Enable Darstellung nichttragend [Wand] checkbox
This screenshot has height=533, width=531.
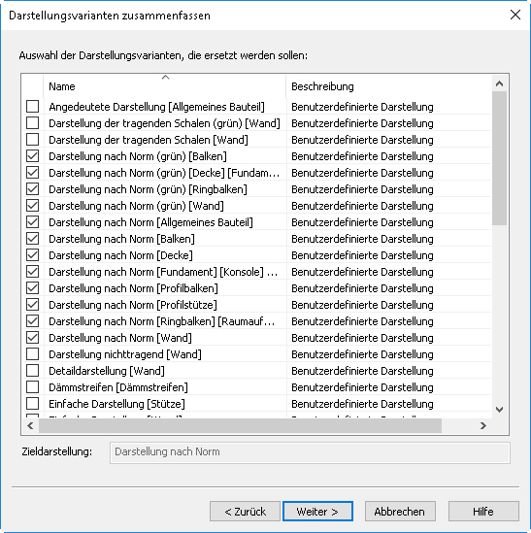pyautogui.click(x=33, y=353)
